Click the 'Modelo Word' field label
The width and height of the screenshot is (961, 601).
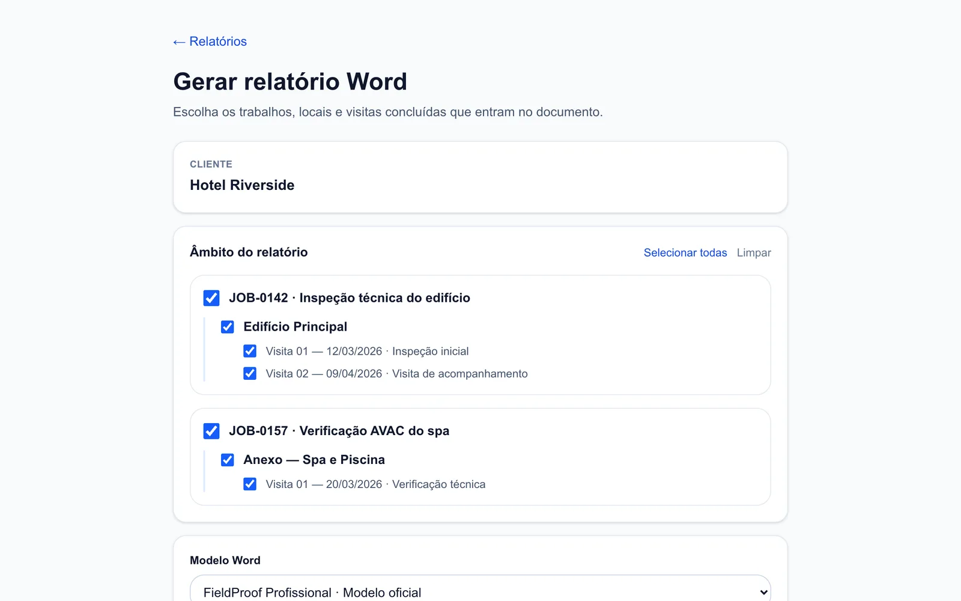(225, 560)
